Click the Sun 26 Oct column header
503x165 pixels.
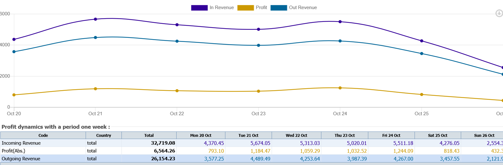pyautogui.click(x=482, y=136)
